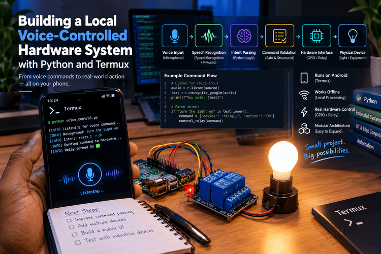Viewport: 381px width, 254px height.
Task: Click the 'Next Steps:' notepad heading
Action: pos(82,211)
